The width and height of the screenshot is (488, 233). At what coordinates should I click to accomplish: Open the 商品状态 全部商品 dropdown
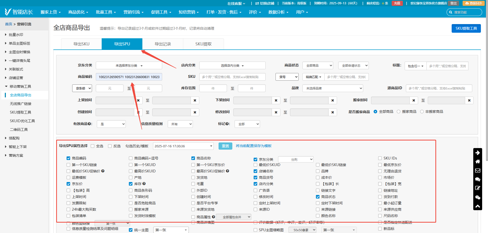pyautogui.click(x=318, y=65)
